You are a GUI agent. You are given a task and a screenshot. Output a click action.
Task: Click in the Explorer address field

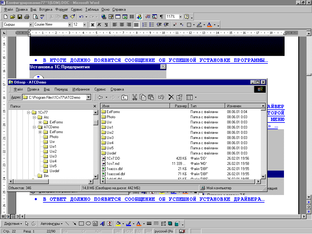click(55, 97)
